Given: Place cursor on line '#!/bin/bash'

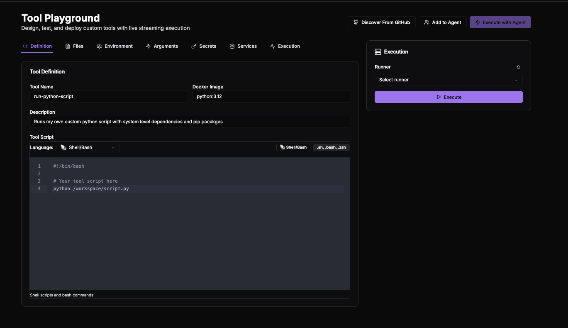Looking at the screenshot, I should tap(69, 166).
